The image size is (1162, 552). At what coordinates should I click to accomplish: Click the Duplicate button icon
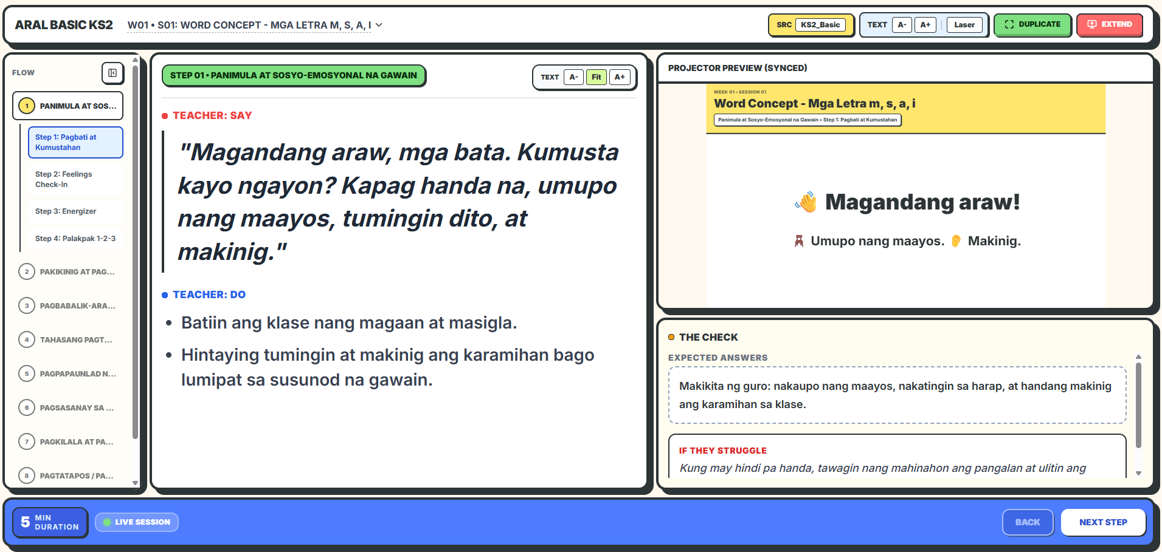[1009, 24]
